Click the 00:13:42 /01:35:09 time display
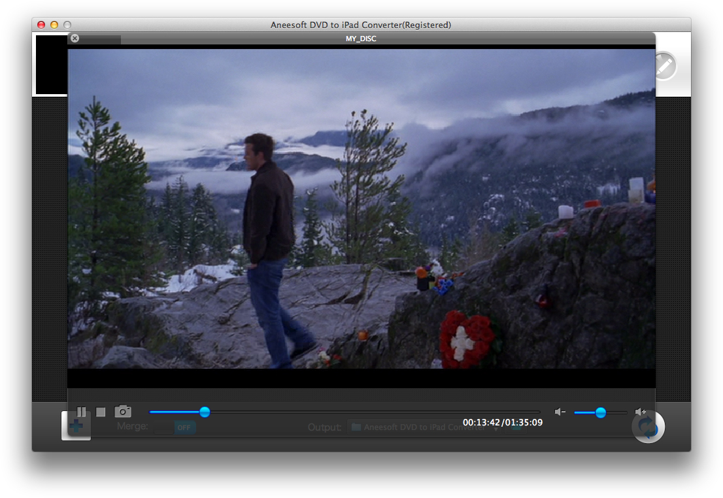The image size is (723, 498). [x=503, y=422]
